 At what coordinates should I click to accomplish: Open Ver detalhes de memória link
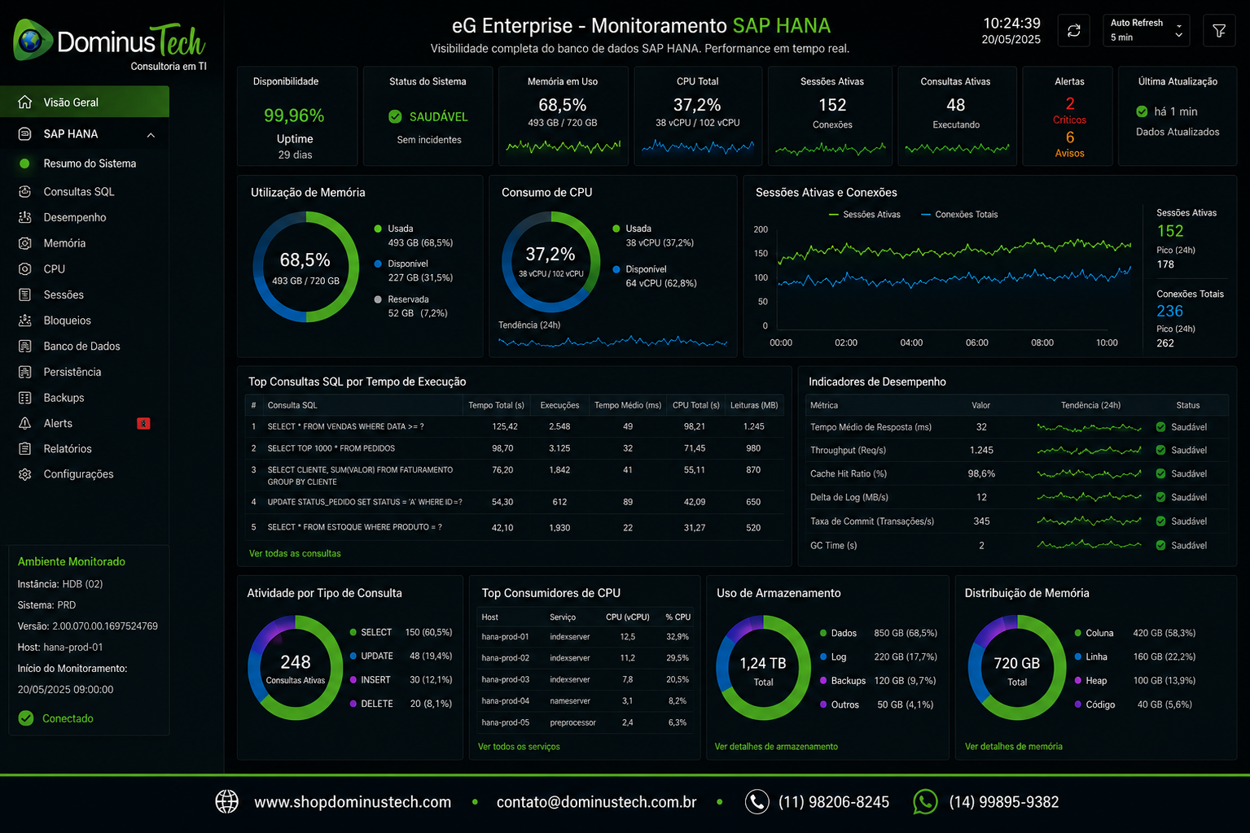pyautogui.click(x=1013, y=747)
